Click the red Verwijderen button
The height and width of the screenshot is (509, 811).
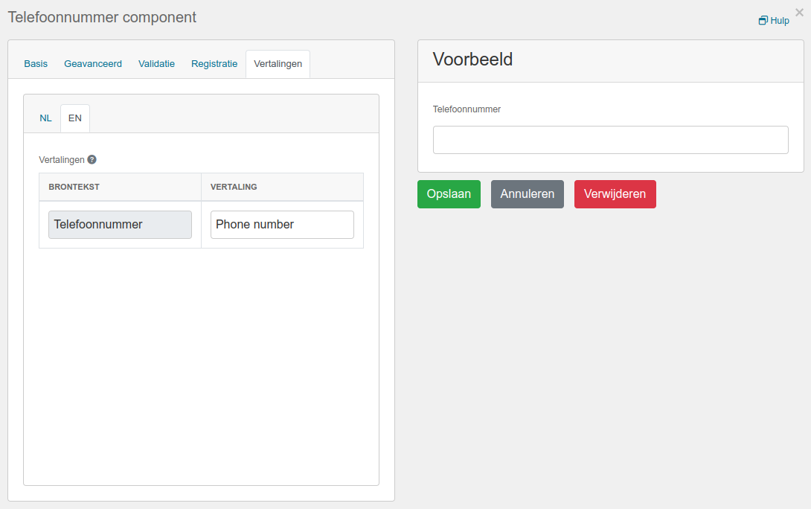[615, 194]
